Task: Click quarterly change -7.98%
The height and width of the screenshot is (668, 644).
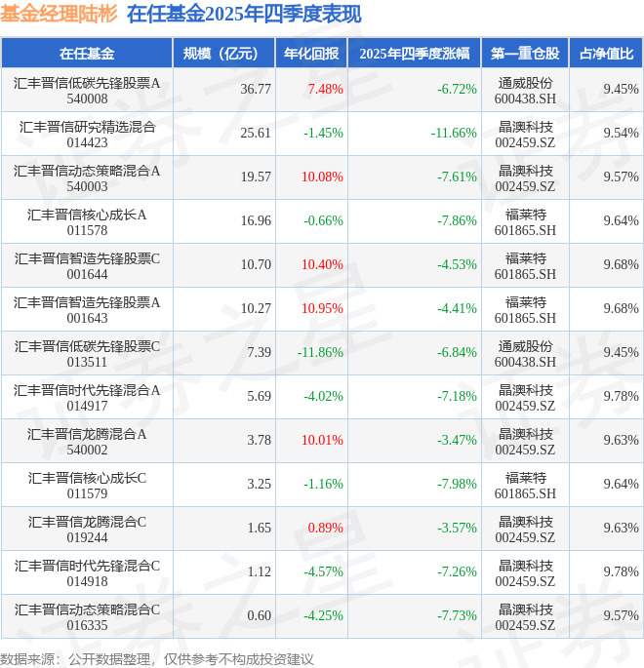Action: click(457, 484)
